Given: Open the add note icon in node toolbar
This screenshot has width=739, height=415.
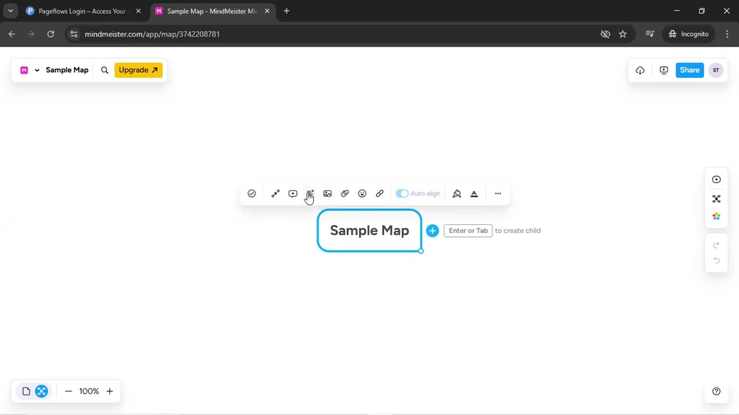Looking at the screenshot, I should 310,193.
